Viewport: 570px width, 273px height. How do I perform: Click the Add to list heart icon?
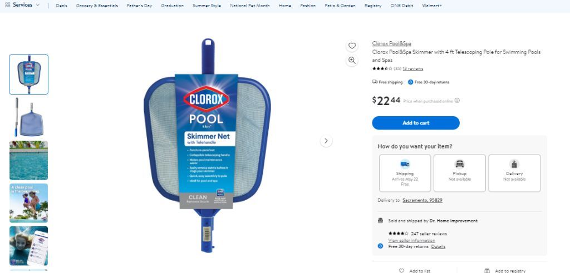(x=401, y=271)
